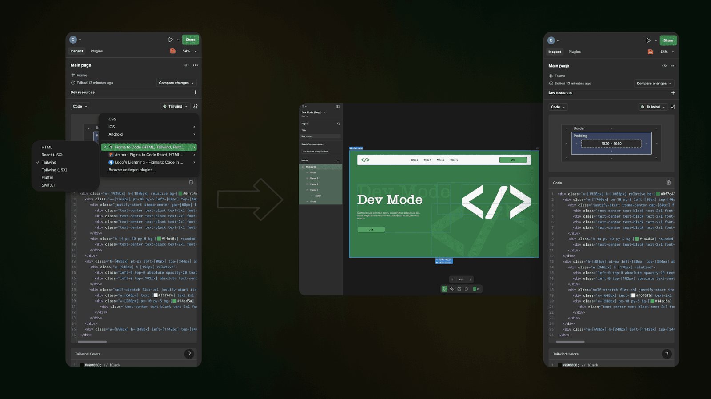Click the #f6f6f6 color swatch in right code
This screenshot has width=711, height=399.
click(633, 295)
